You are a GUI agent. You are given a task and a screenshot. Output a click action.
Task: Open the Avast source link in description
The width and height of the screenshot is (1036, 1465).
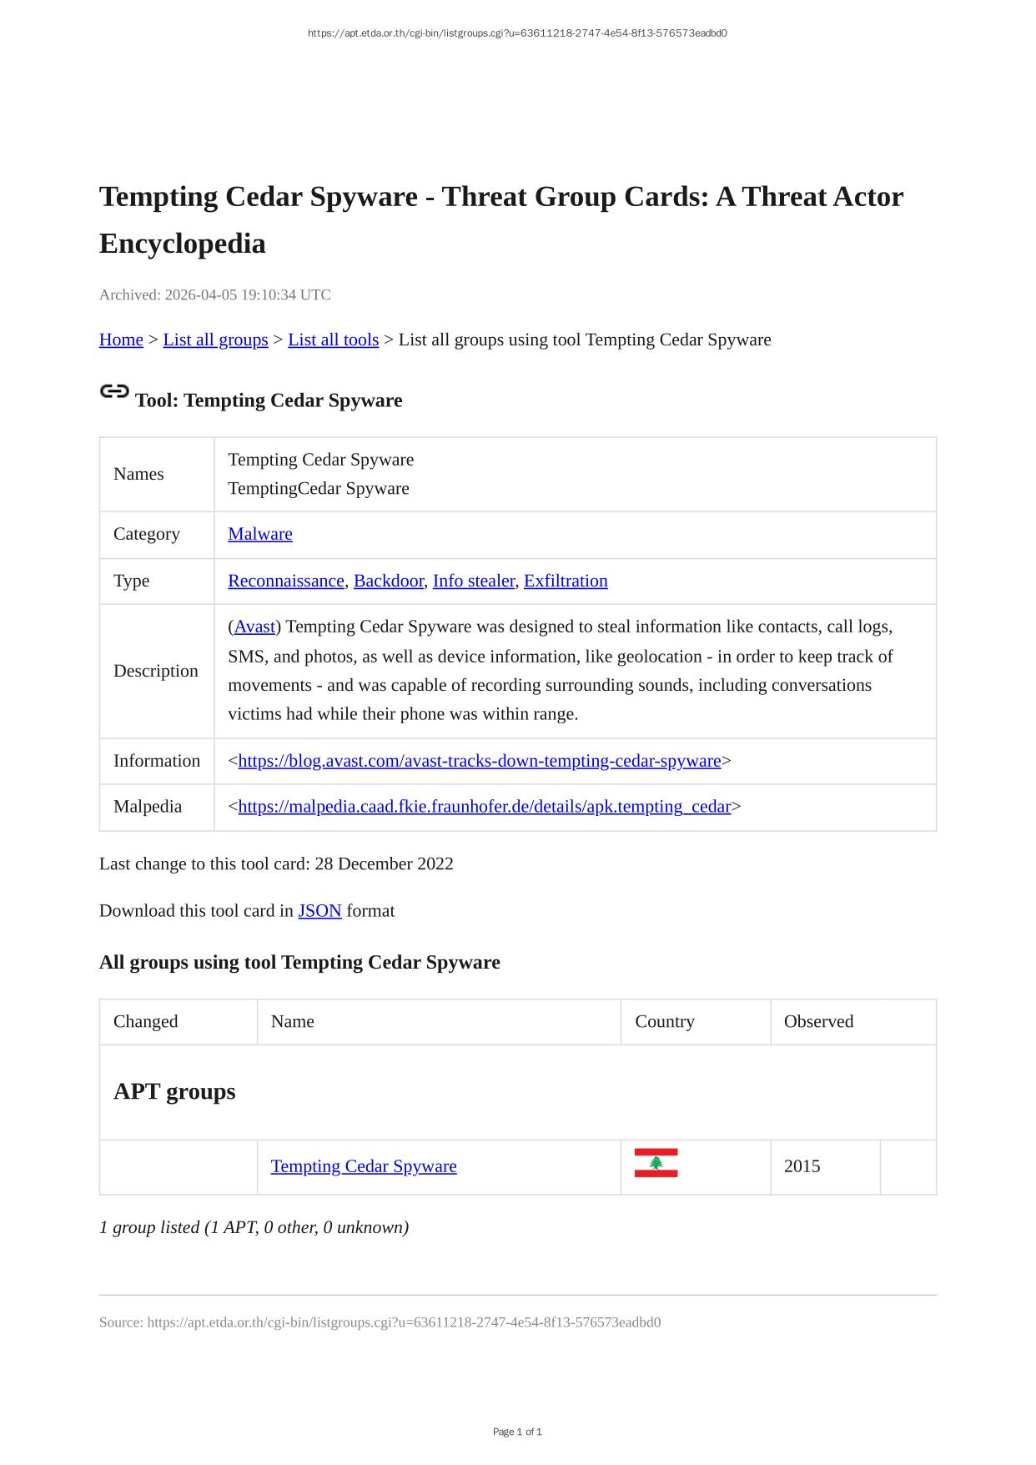[254, 627]
